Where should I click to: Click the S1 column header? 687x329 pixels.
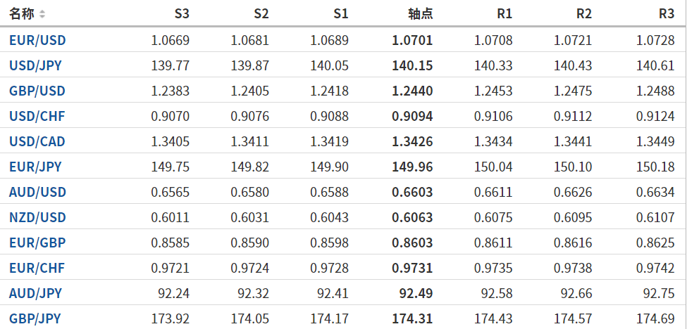coord(340,14)
